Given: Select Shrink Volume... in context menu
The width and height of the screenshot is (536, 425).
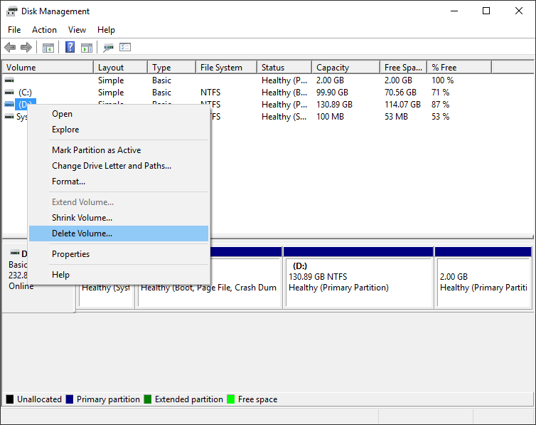Looking at the screenshot, I should tap(82, 218).
